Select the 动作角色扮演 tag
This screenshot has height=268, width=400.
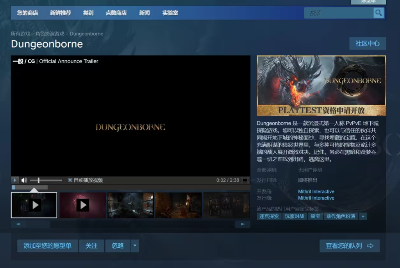point(341,216)
